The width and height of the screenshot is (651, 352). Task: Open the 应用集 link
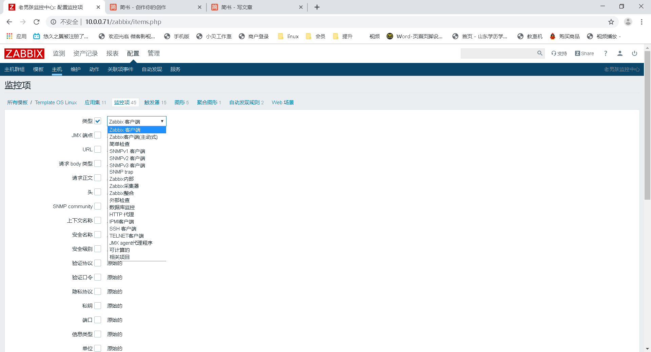point(92,103)
